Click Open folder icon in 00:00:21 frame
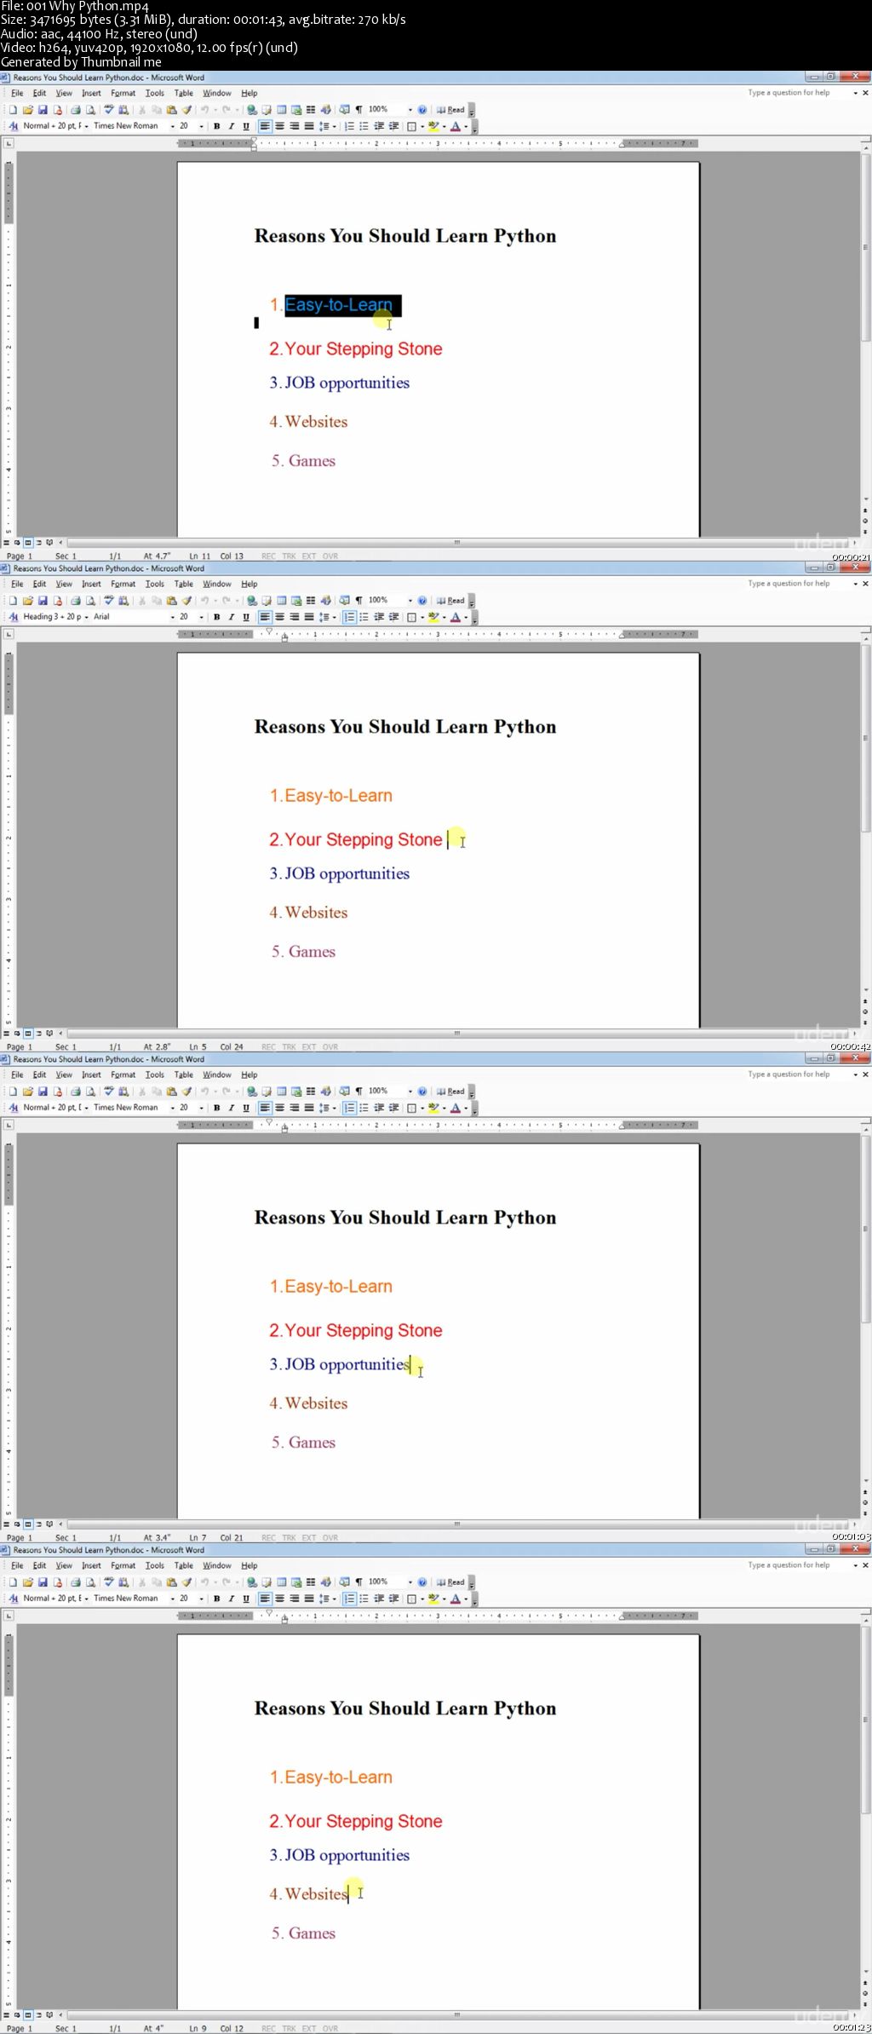This screenshot has width=872, height=2034. (x=28, y=109)
